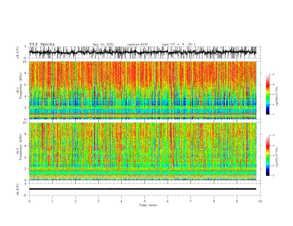Click the upper ch.1 PSD color bar
293x226 pixels.
point(267,95)
